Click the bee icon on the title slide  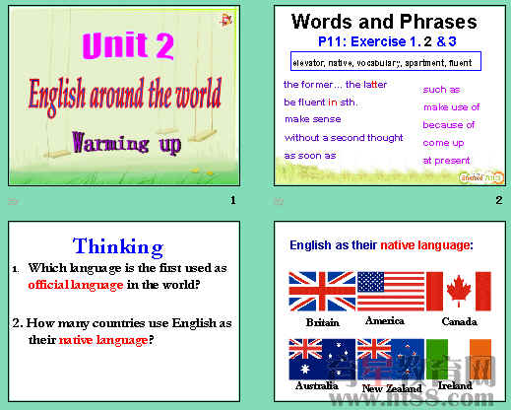[x=226, y=21]
